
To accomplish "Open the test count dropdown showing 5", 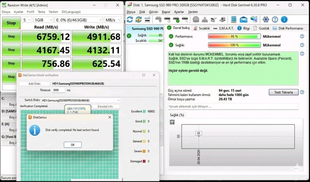I will (x=27, y=20).
